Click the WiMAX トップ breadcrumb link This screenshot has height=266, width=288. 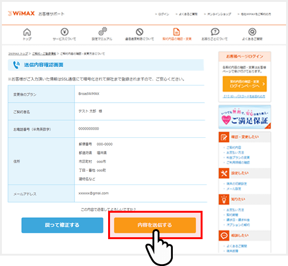pos(17,54)
